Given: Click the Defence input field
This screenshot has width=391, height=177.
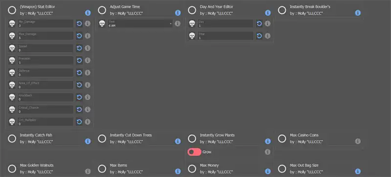Looking at the screenshot, I should 45,72.
